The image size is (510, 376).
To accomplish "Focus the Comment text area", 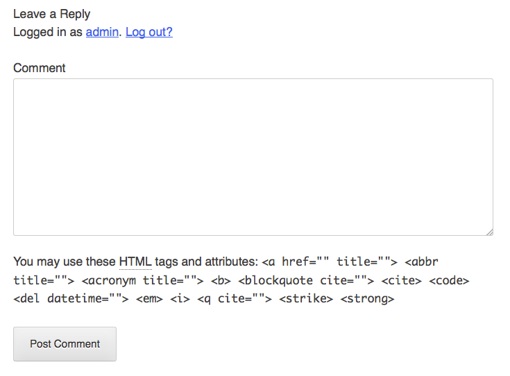I will [253, 157].
